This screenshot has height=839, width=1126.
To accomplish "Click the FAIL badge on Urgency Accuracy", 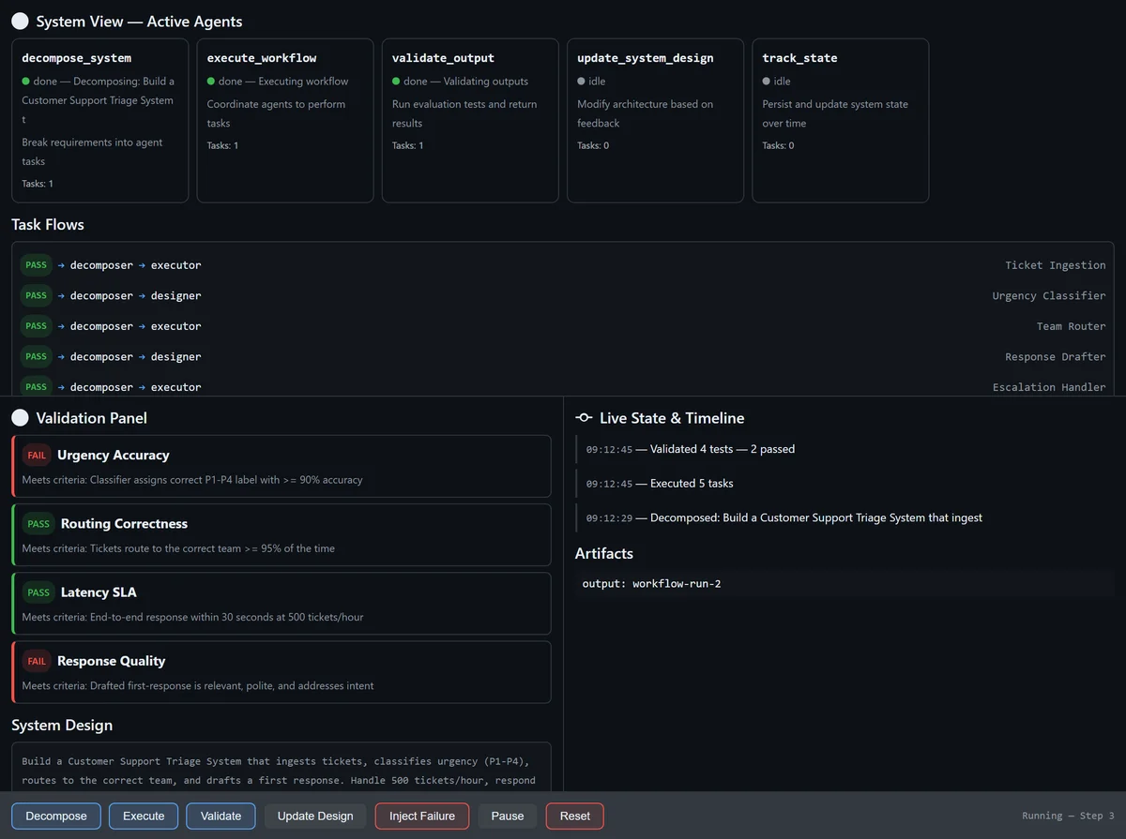I will point(37,455).
